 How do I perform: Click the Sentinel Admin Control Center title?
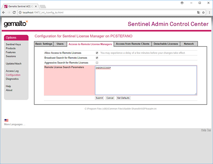tap(168, 24)
